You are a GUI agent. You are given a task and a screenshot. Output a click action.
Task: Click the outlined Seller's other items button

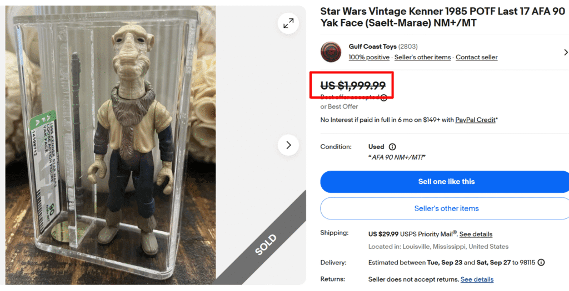[x=446, y=208]
